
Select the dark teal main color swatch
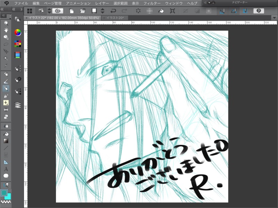4,193
